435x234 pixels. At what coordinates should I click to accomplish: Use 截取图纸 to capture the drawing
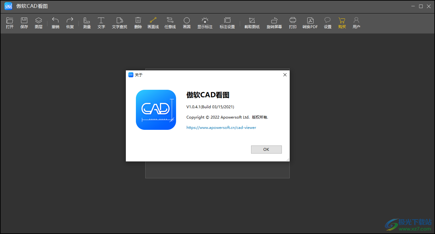252,23
